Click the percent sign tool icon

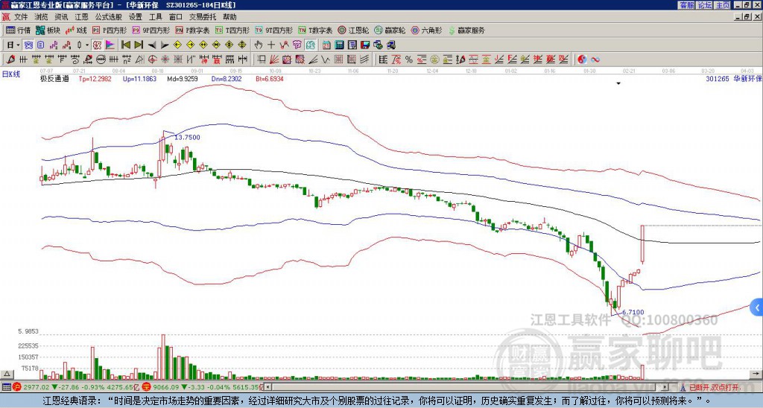point(409,60)
